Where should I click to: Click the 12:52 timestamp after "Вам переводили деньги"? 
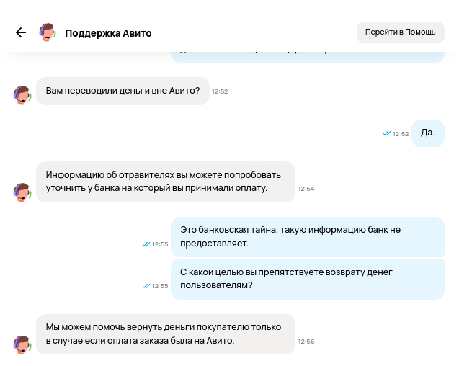(220, 91)
